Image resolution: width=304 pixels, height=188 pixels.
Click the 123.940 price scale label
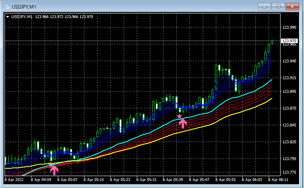click(x=289, y=61)
